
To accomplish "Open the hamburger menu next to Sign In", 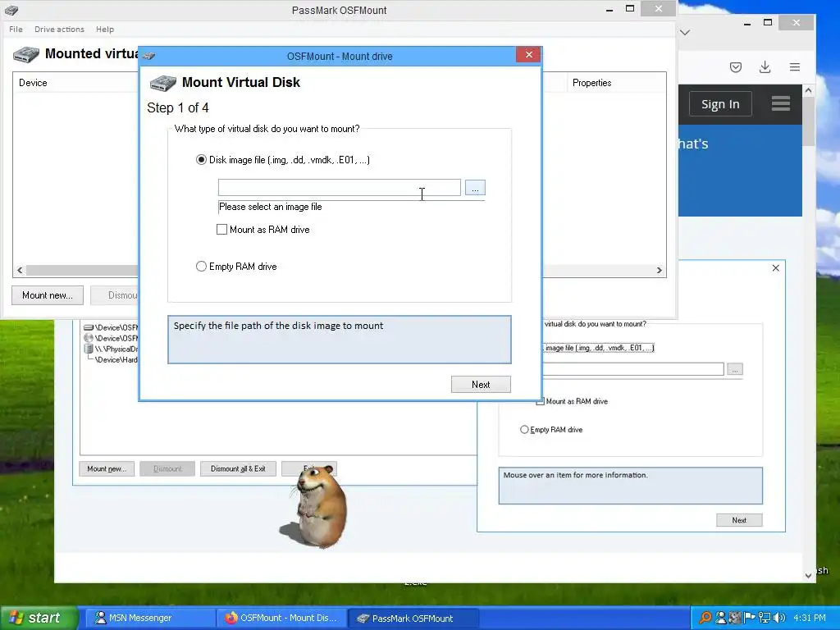I will pyautogui.click(x=781, y=103).
